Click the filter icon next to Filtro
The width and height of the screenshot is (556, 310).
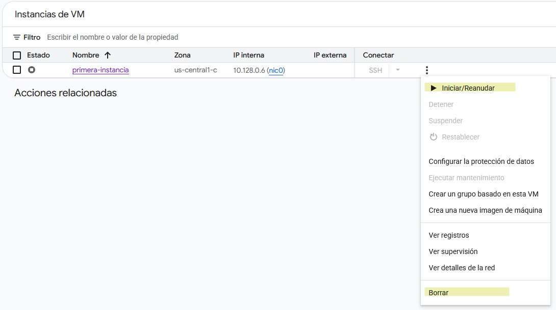coord(17,37)
